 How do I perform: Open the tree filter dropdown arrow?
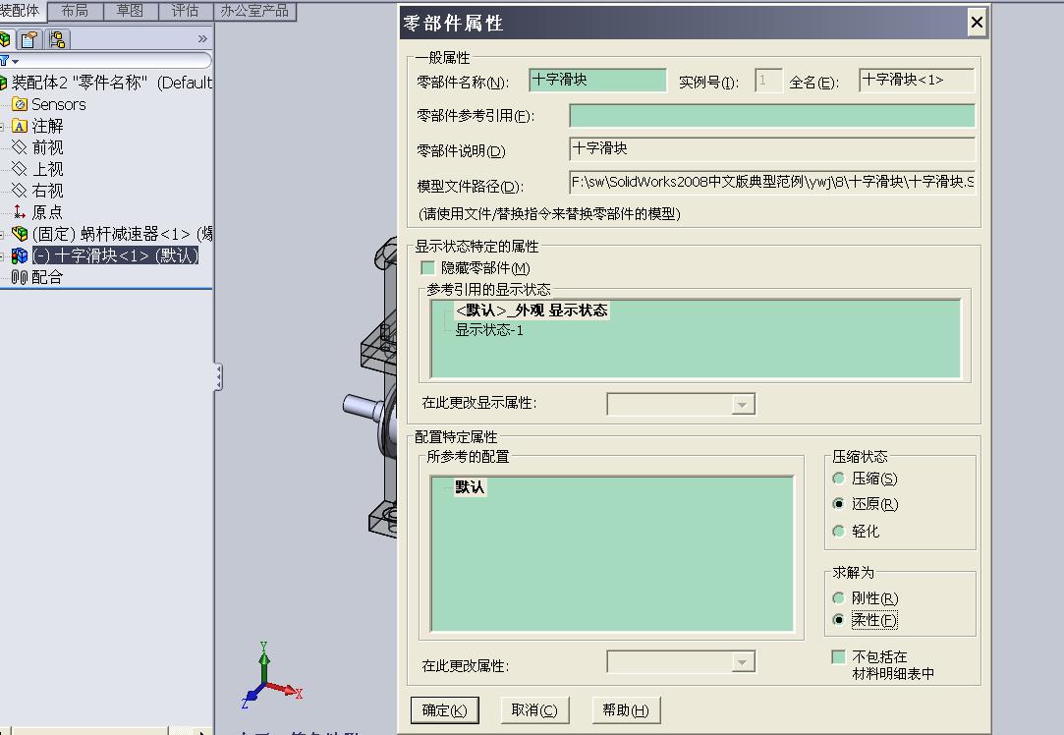pyautogui.click(x=15, y=62)
